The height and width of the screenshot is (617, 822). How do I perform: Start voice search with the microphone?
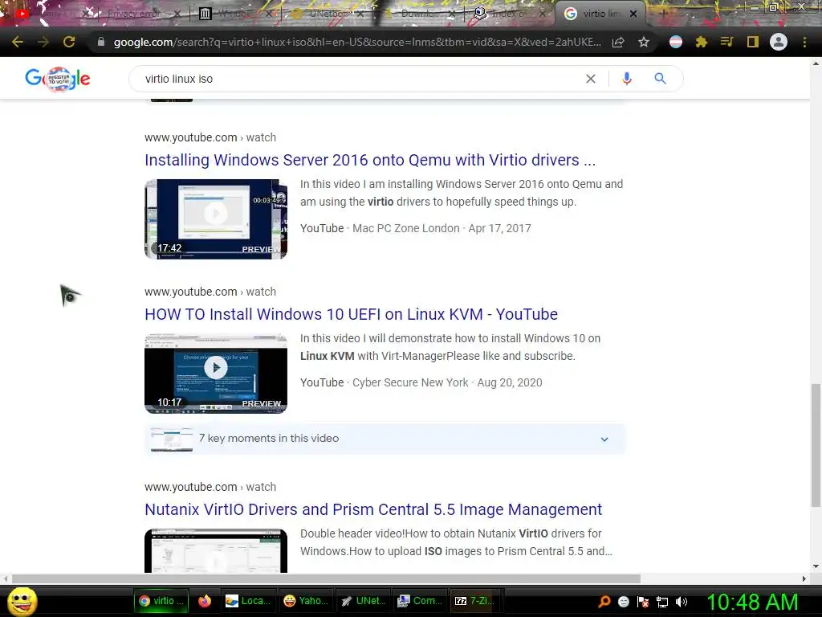click(626, 79)
